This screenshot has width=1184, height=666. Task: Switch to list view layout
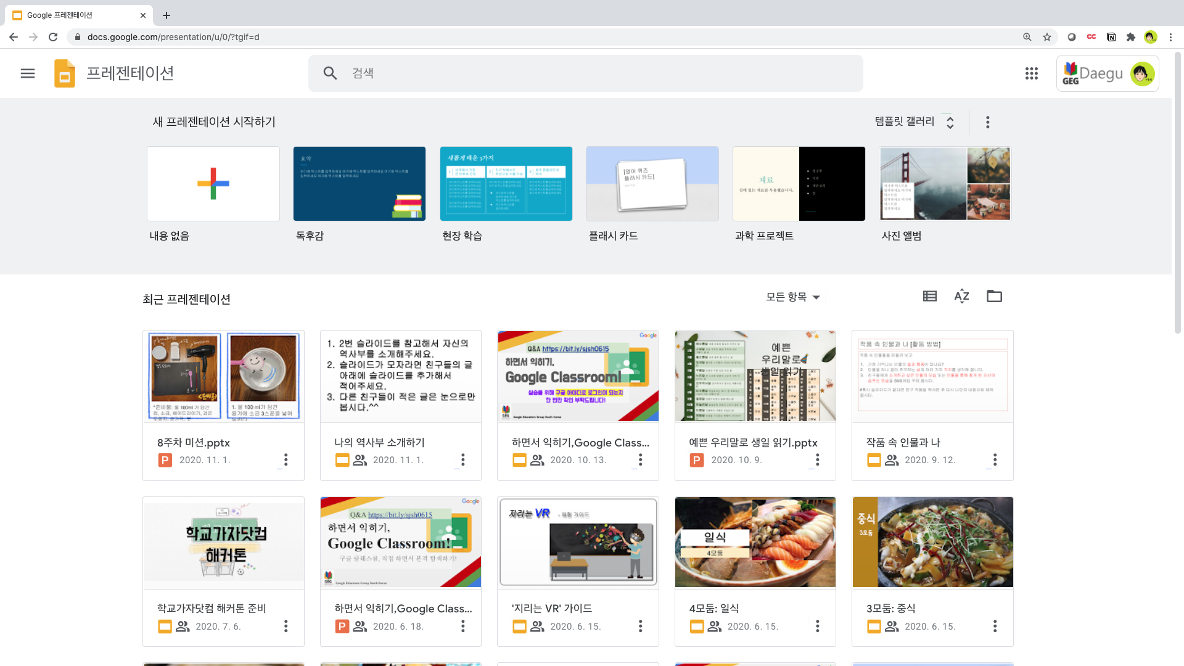(x=929, y=297)
